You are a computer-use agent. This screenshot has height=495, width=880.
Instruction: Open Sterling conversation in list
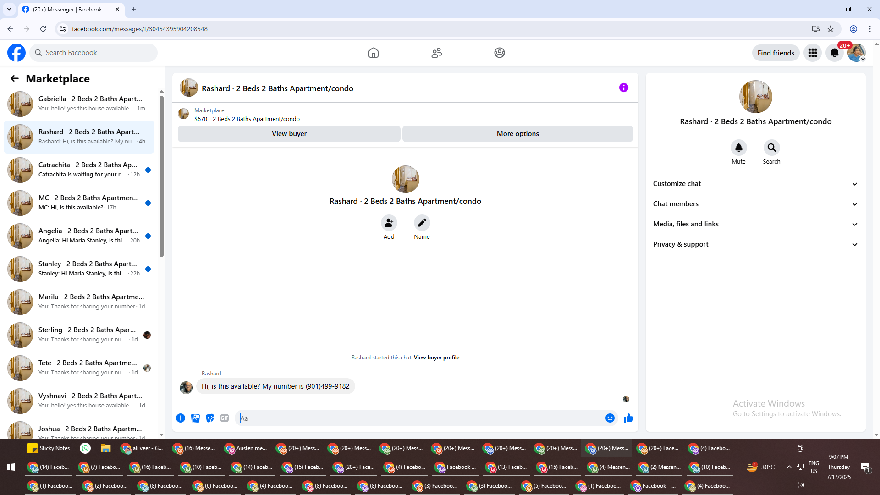pyautogui.click(x=79, y=335)
